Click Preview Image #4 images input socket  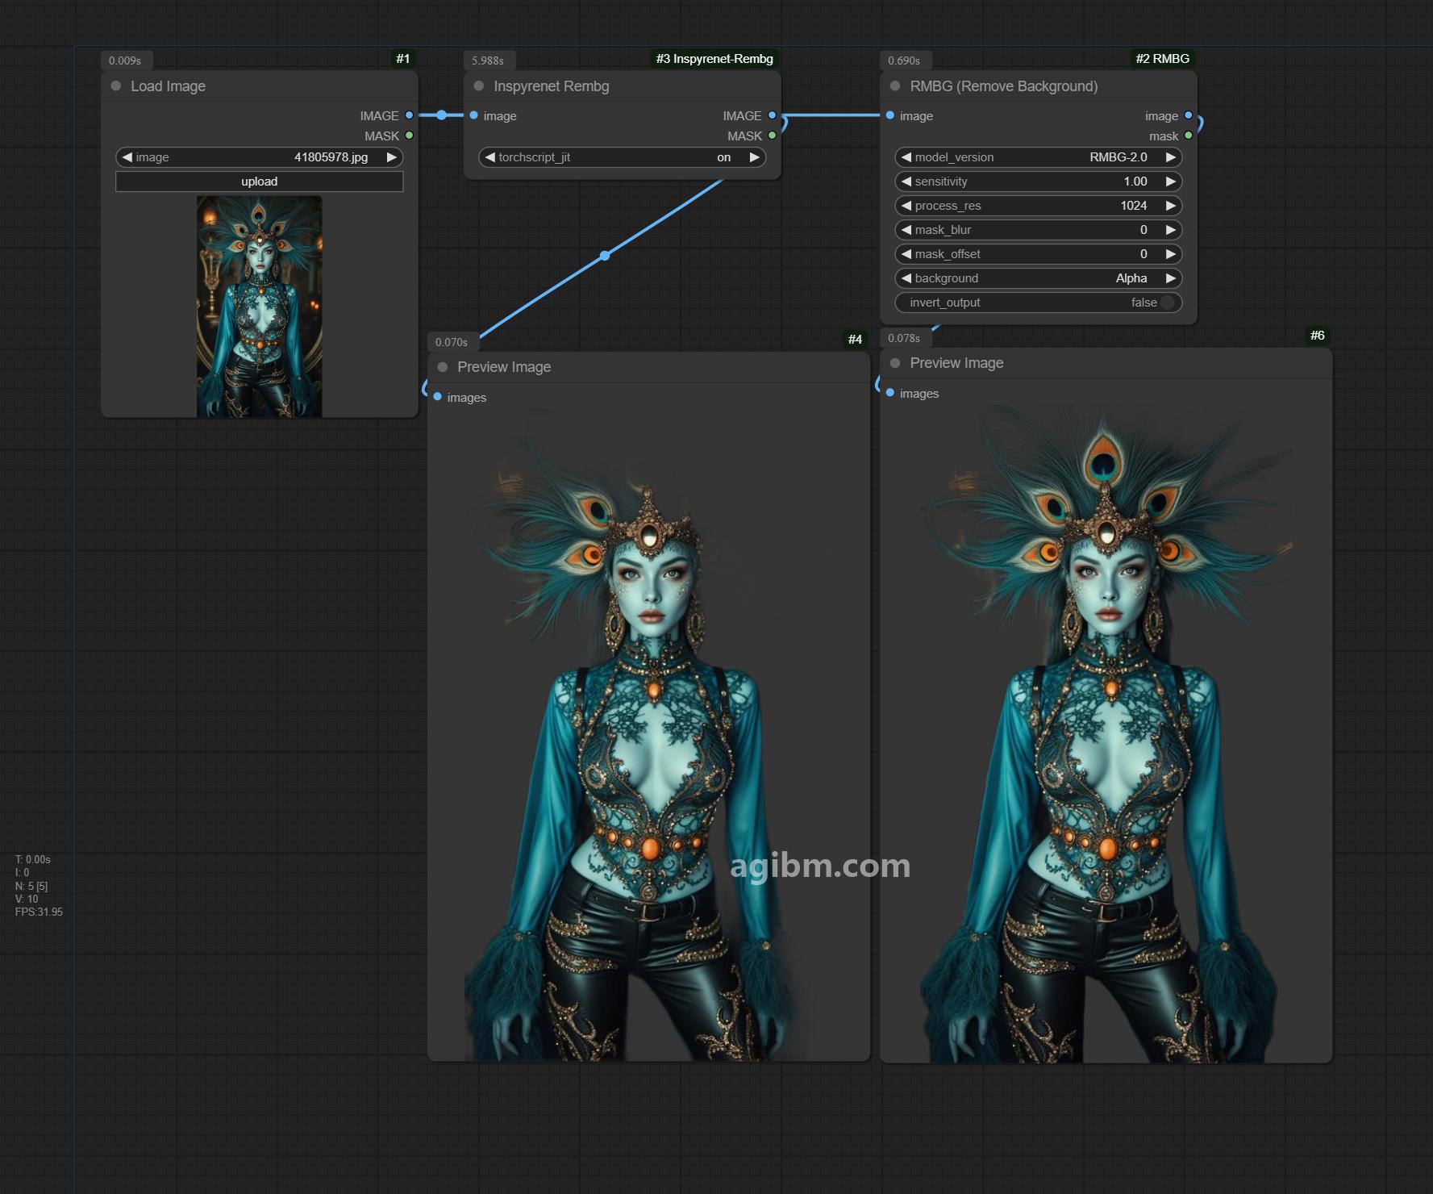pos(438,397)
